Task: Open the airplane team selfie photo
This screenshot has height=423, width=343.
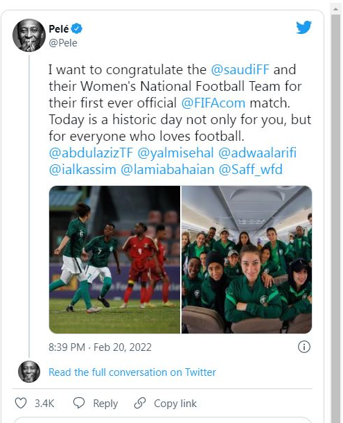Action: click(247, 259)
